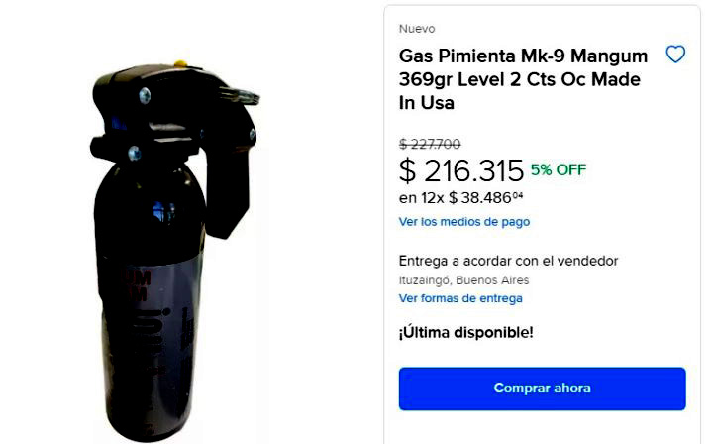Open Ver los medios de pago link
Screen dimensions: 713x444
tap(464, 222)
